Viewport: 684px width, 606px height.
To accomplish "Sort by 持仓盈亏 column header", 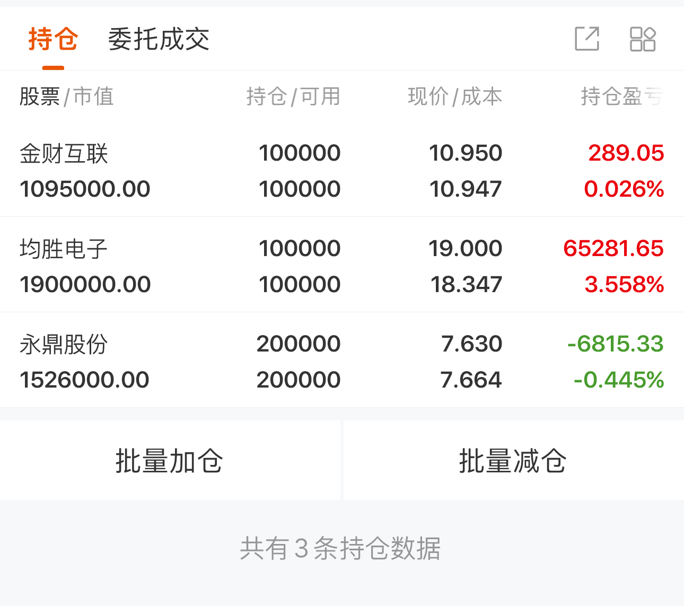I will [622, 96].
